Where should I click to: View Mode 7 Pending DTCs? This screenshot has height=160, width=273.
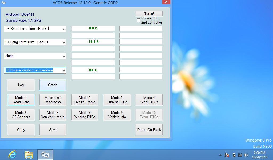(x=85, y=115)
